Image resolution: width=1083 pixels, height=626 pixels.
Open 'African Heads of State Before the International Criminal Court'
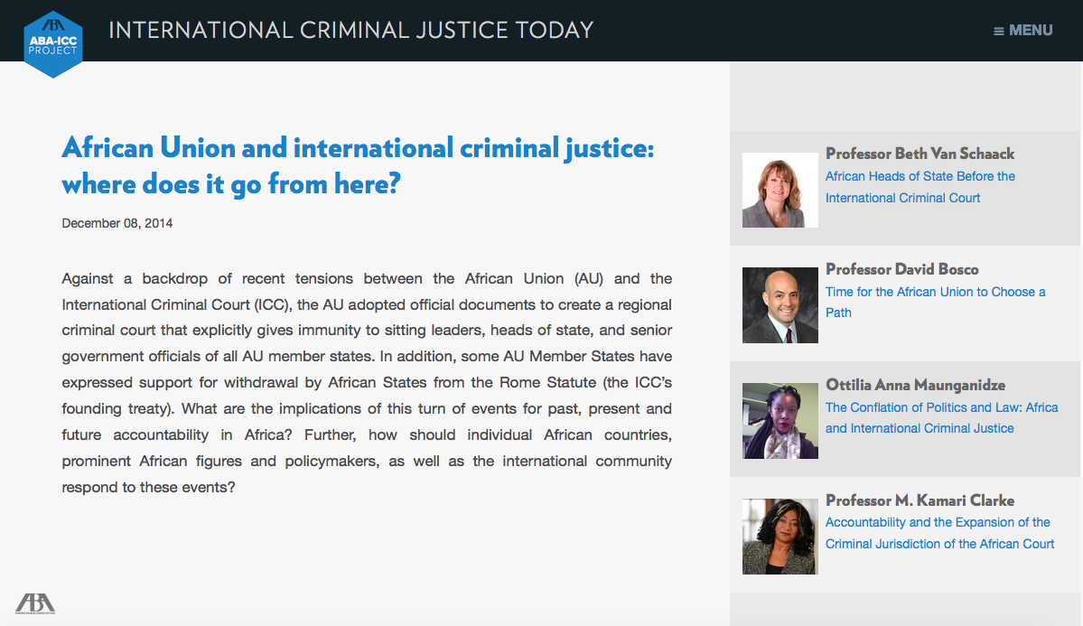pos(920,187)
